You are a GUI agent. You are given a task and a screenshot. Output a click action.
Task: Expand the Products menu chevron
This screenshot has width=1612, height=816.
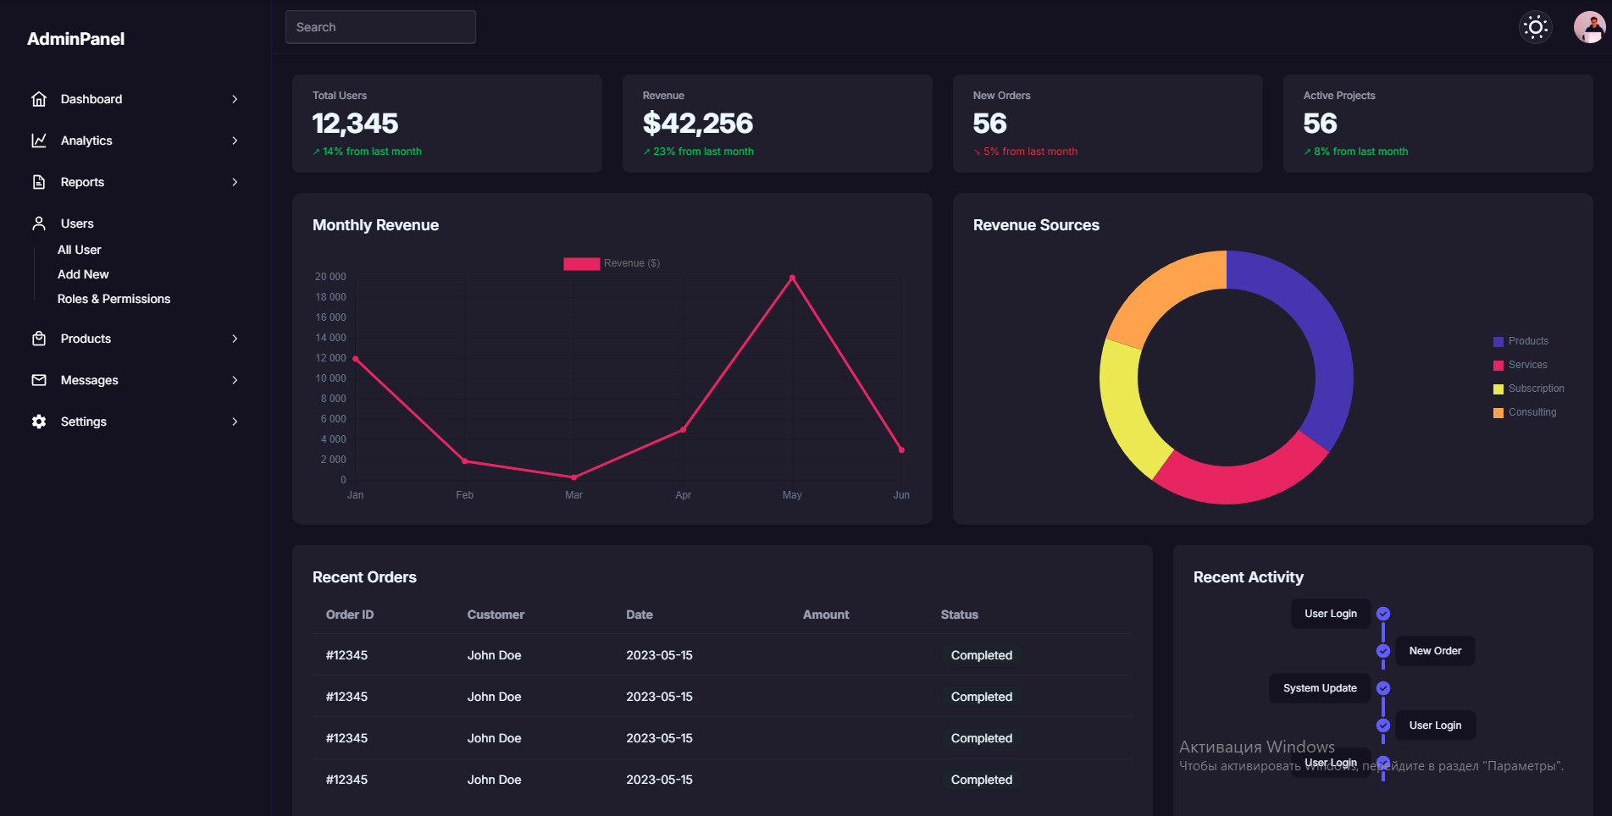(235, 339)
